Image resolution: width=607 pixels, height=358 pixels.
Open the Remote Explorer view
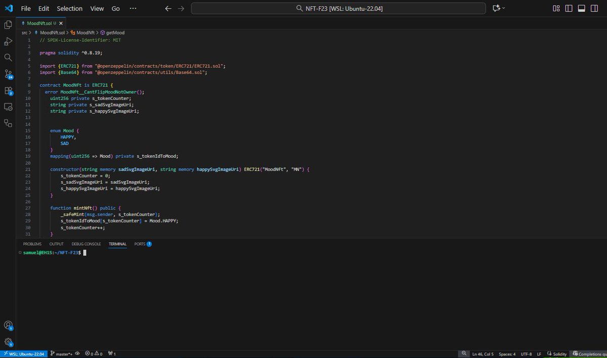(8, 107)
